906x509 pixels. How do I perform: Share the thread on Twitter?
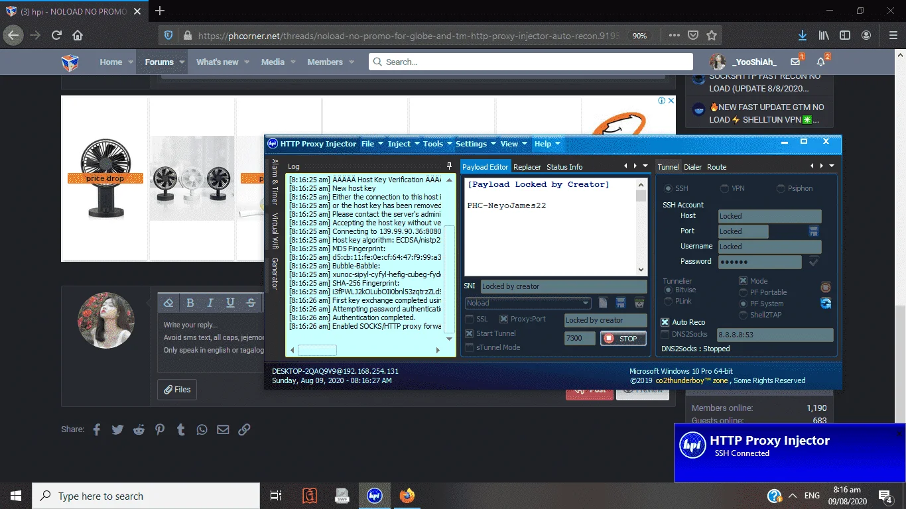pos(117,429)
